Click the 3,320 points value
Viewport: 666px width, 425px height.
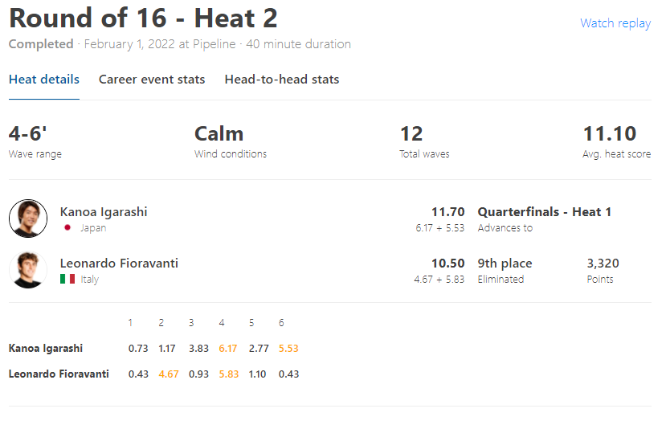(603, 264)
